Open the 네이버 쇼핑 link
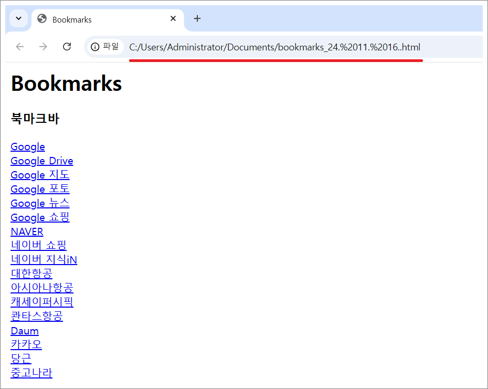 tap(39, 246)
